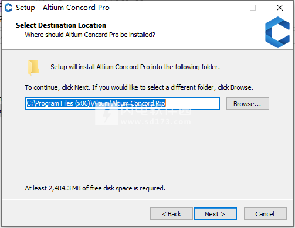This screenshot has height=228, width=295.
Task: Minimize the Setup window
Action: 226,8
